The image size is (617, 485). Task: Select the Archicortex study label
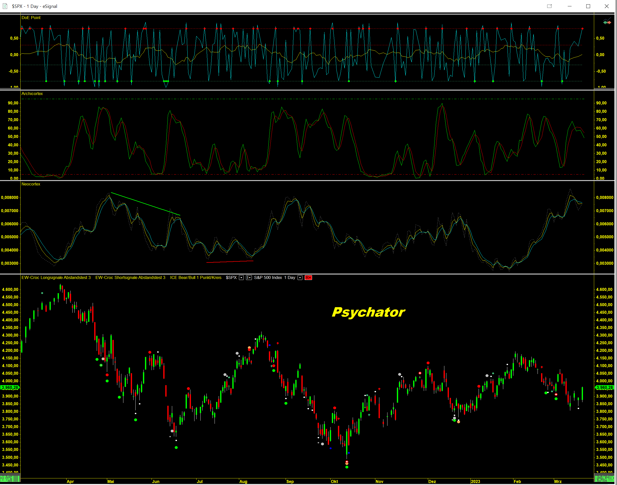pos(32,94)
